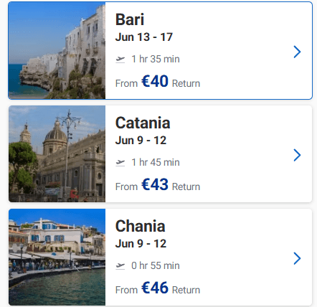Click the plane icon on the Bari card
The image size is (317, 307).
pos(120,60)
